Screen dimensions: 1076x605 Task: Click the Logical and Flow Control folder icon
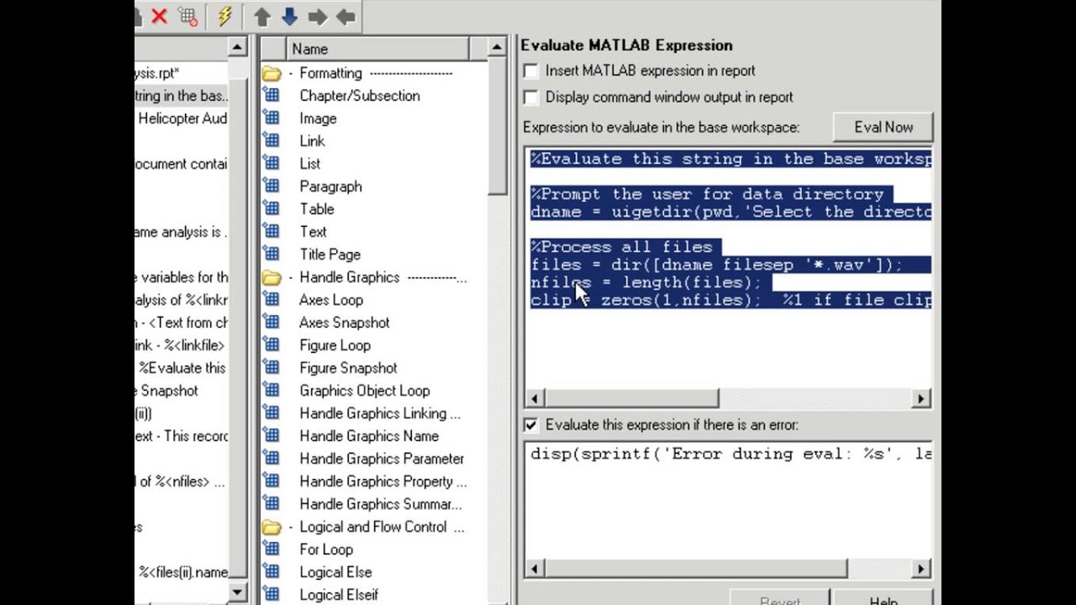click(271, 527)
